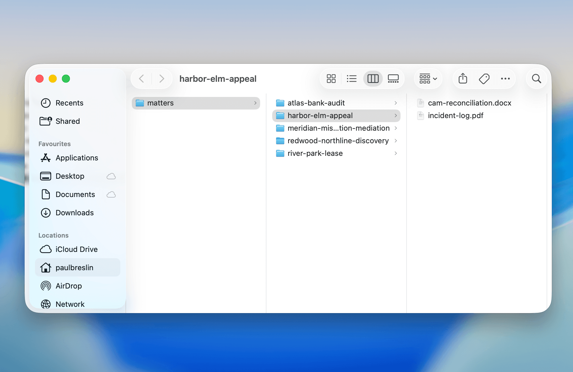Go back with the left chevron

pyautogui.click(x=142, y=79)
